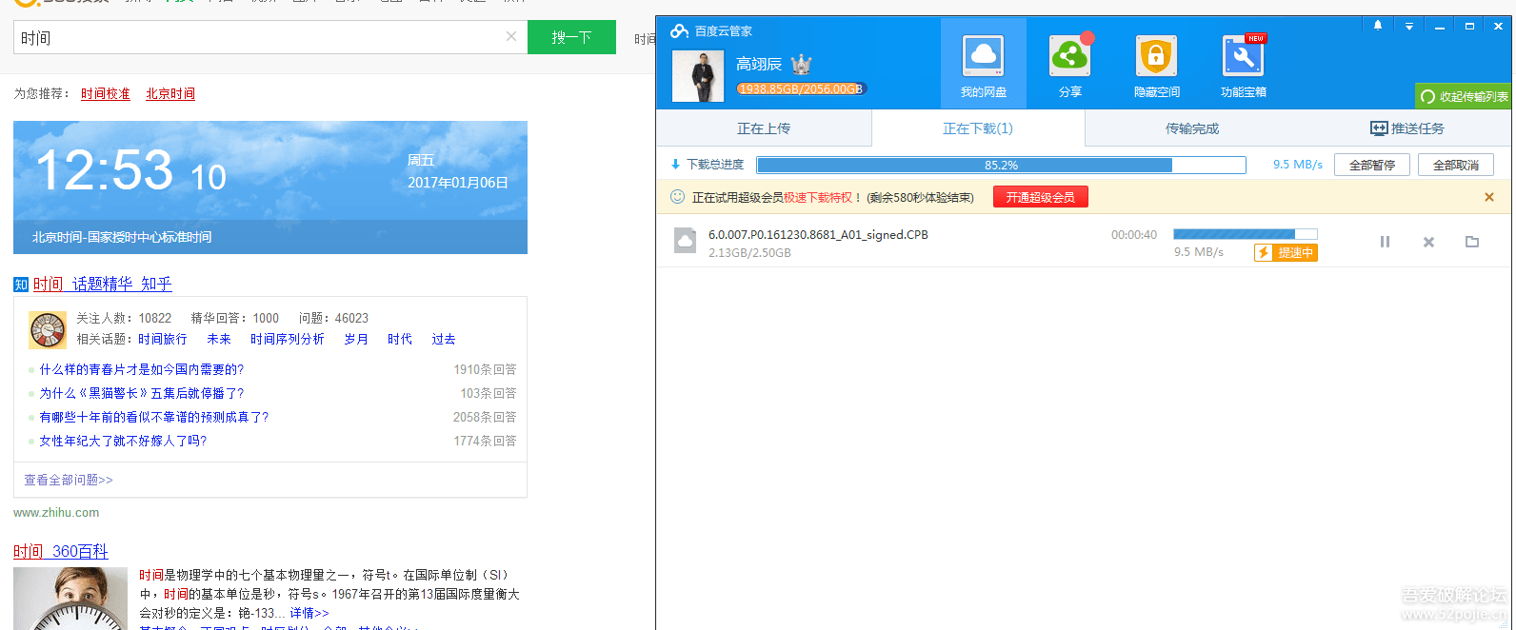
Task: Open 我的网盘 in Baidu Cloud manager
Action: coord(984,64)
